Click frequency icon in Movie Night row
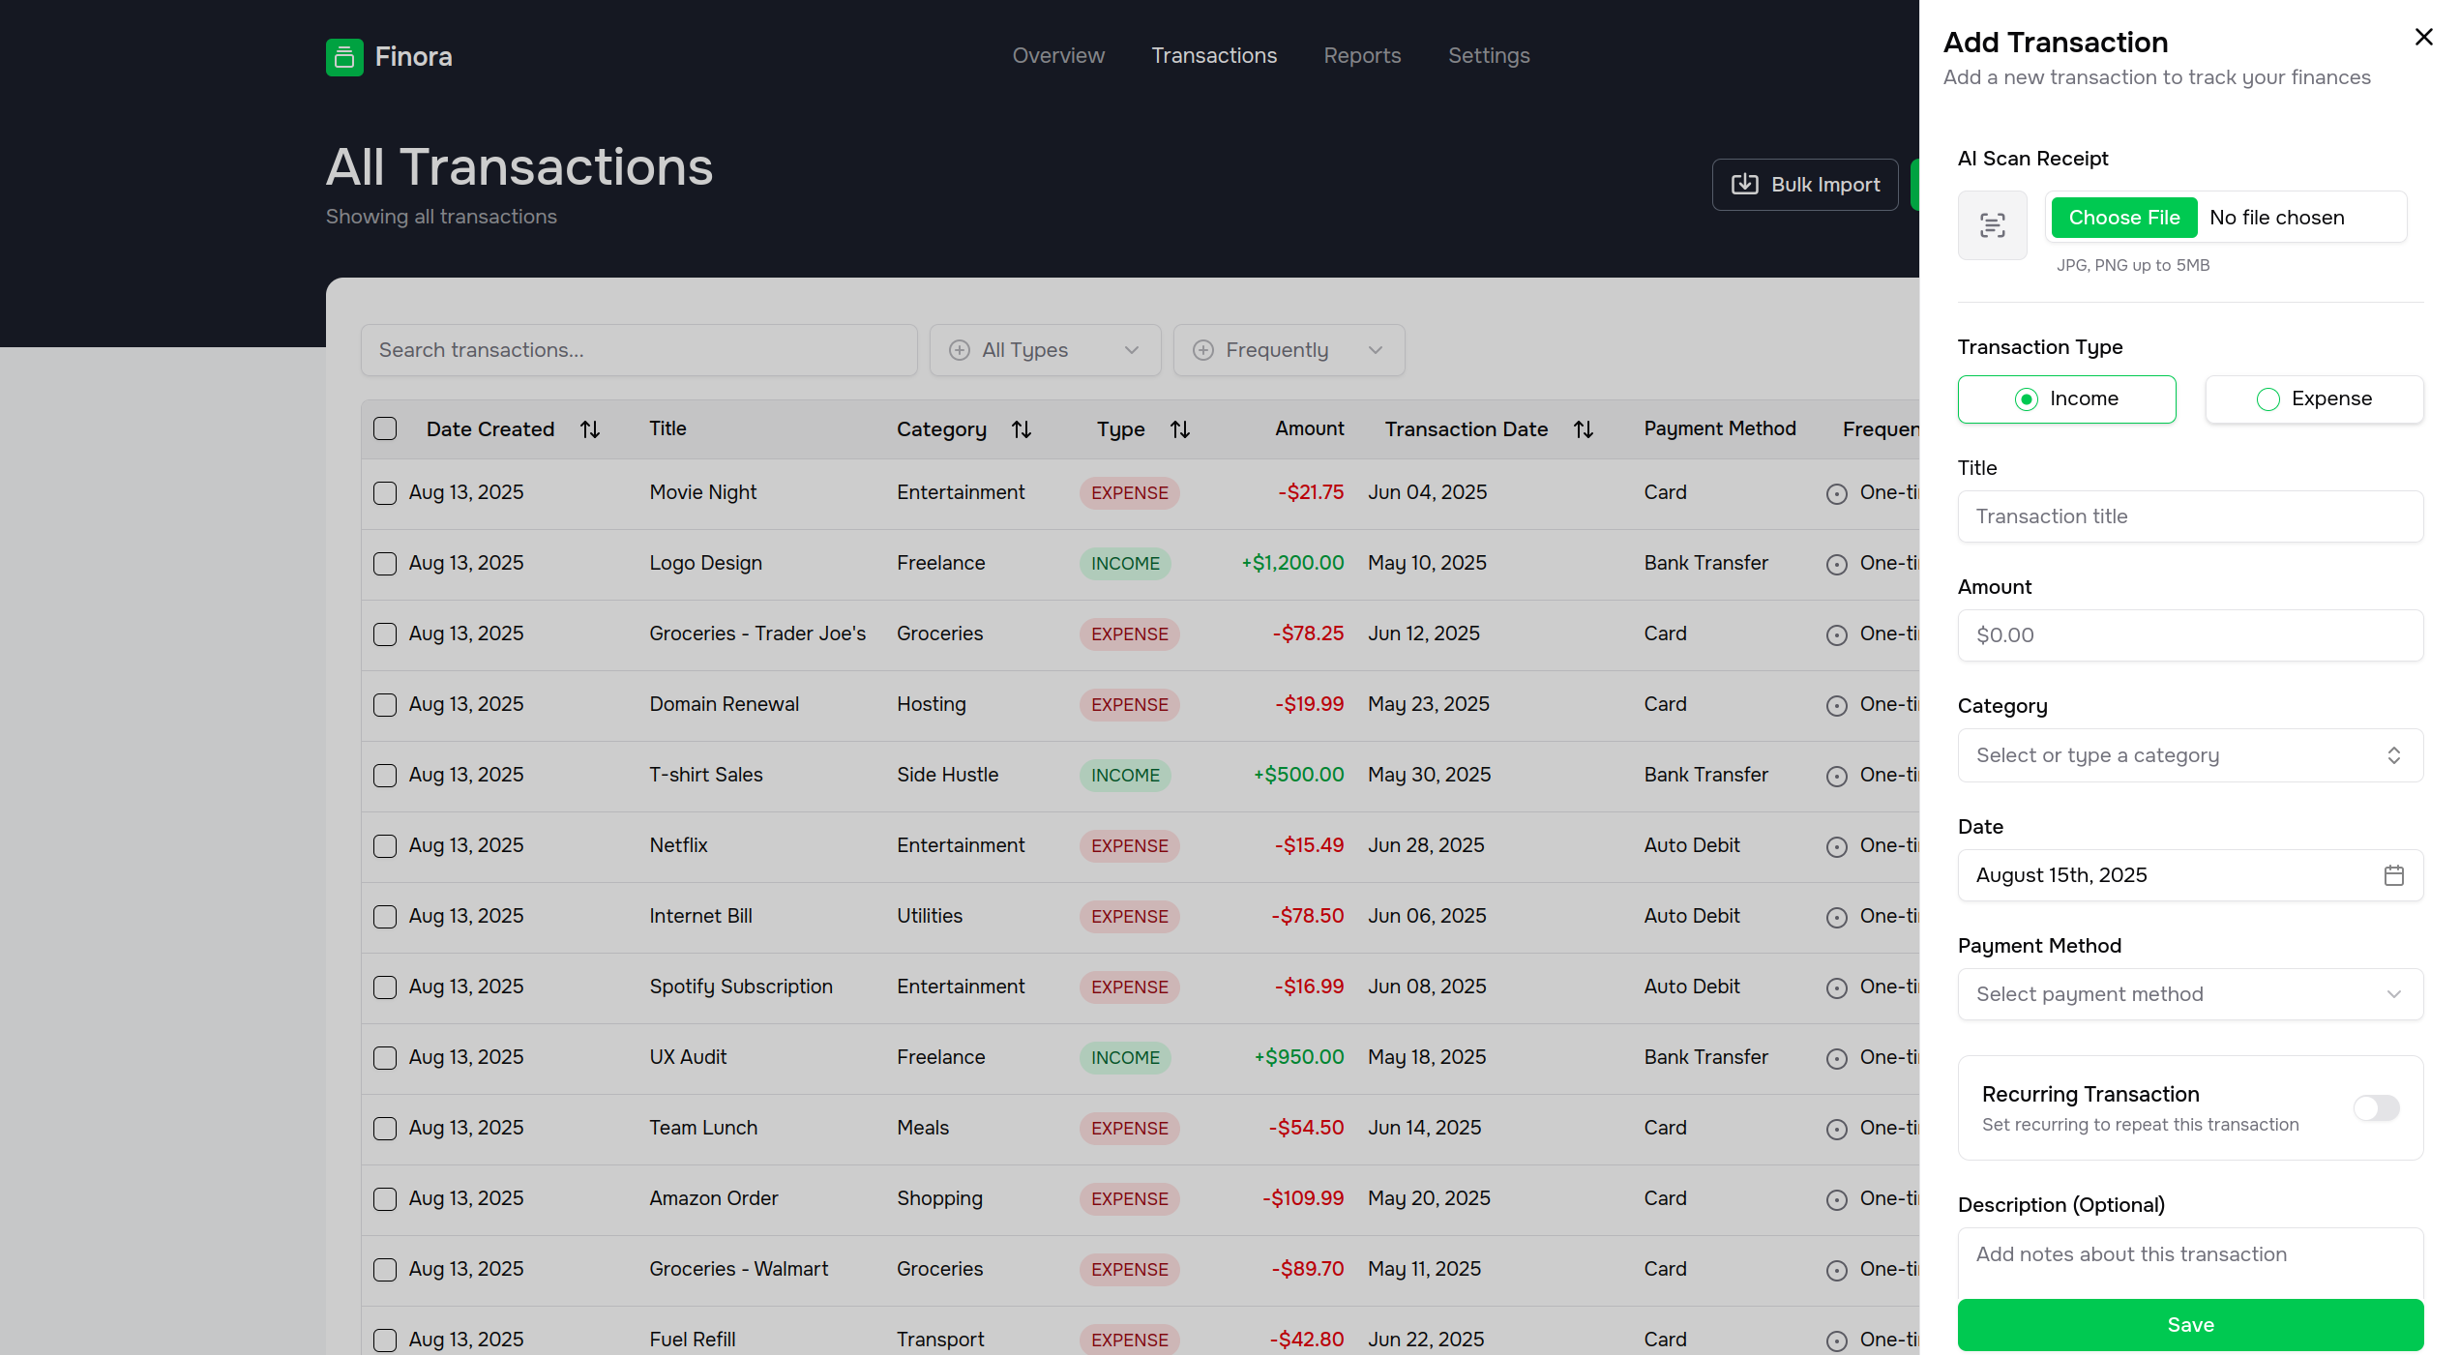 [x=1837, y=493]
